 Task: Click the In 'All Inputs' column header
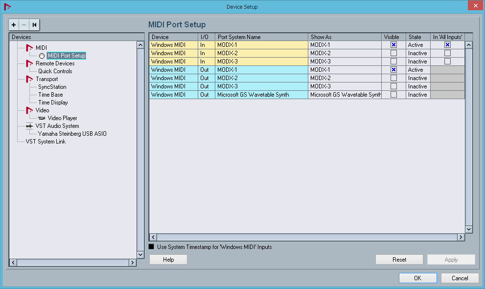pos(448,37)
